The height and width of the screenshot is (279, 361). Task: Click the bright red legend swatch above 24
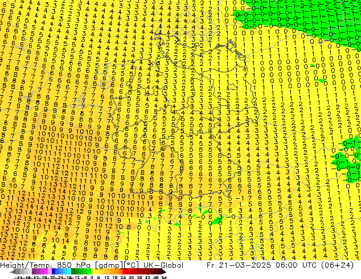124,271
